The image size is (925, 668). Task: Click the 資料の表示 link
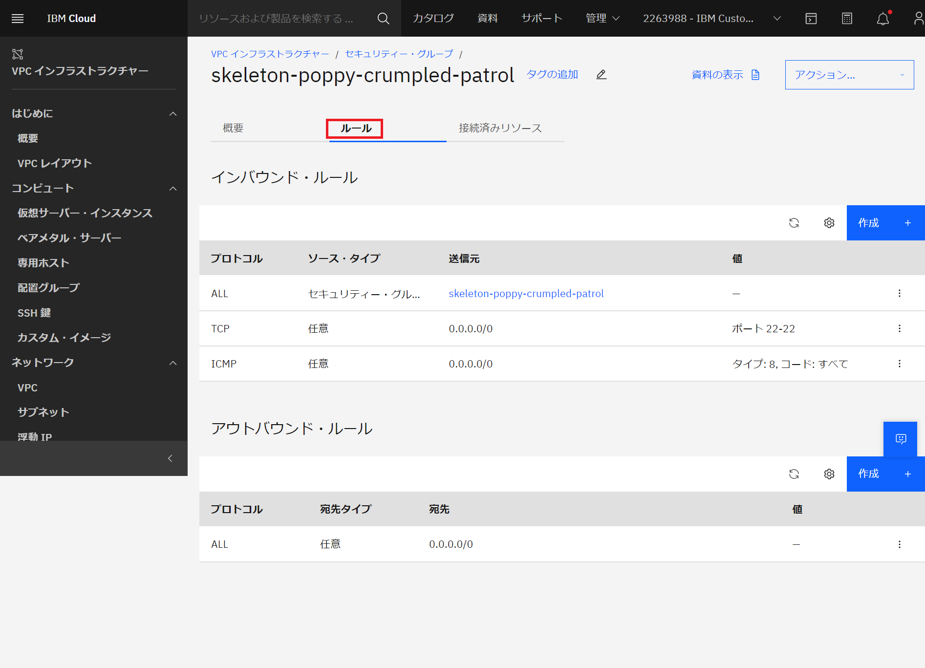(x=717, y=75)
